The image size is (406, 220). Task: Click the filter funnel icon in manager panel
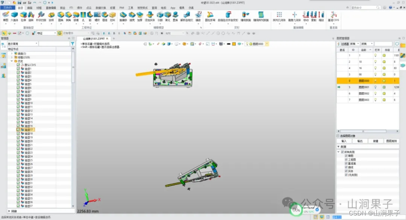coord(73,44)
